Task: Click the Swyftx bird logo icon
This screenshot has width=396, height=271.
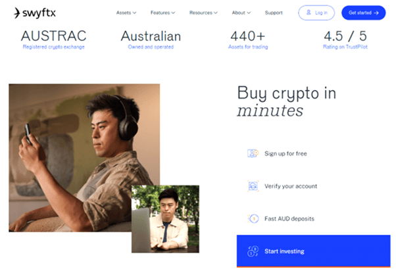Action: (x=16, y=13)
